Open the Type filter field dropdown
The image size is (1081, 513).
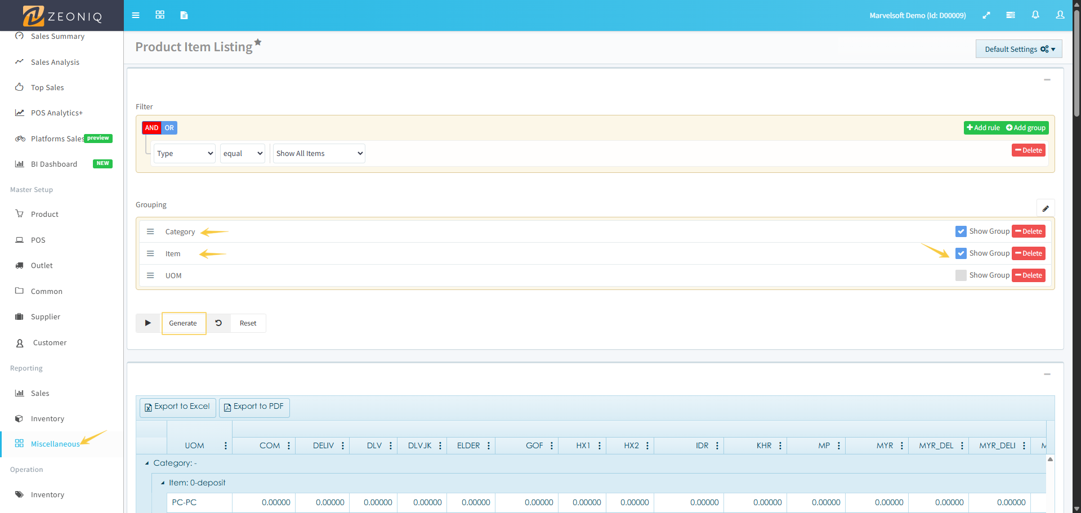coord(185,153)
